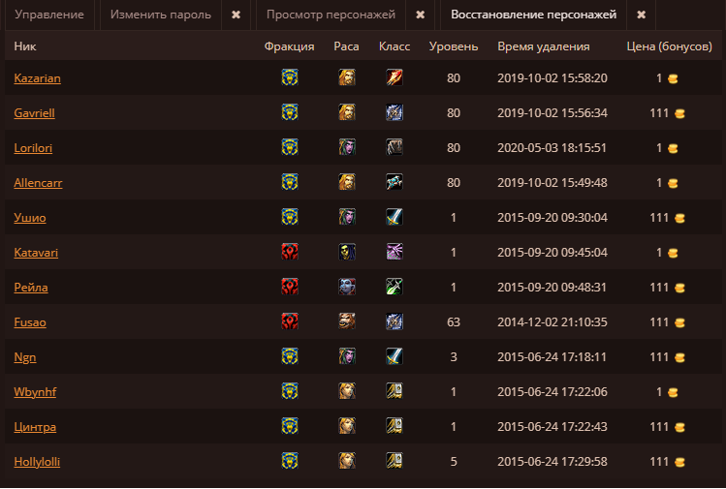Click the Уровень column header
Screen dimensions: 726x489
pos(454,46)
